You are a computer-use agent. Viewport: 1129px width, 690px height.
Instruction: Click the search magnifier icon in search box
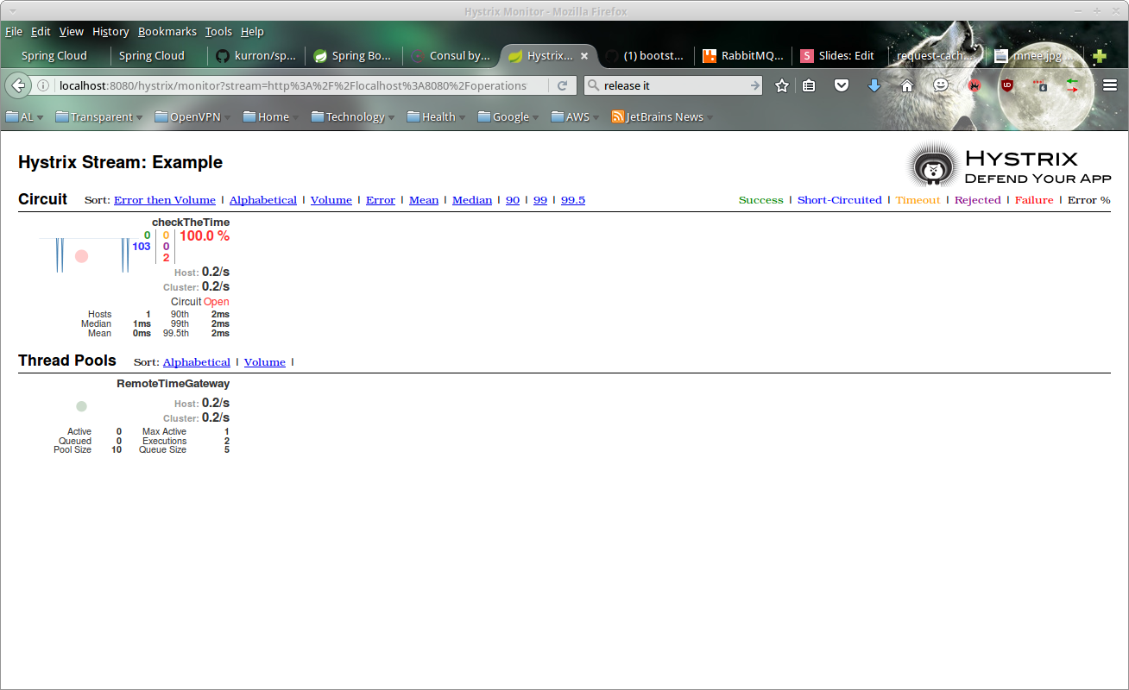pyautogui.click(x=594, y=85)
